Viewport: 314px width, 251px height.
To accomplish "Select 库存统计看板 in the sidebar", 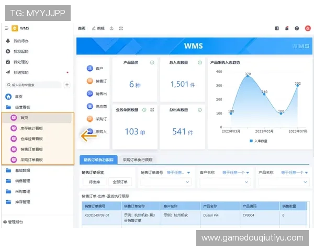I will click(x=31, y=129).
